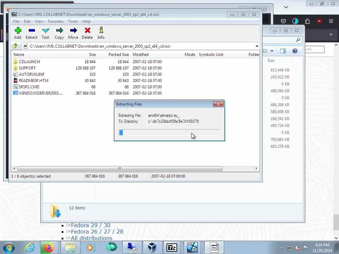Click the status bar date 2007-02-18 07:00:00
The image size is (339, 254).
point(168,176)
